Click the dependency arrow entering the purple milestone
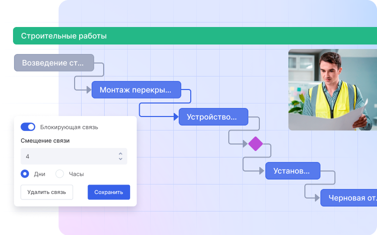 point(245,144)
